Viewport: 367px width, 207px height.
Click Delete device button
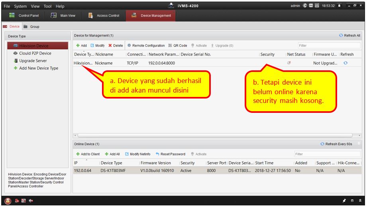click(x=116, y=46)
